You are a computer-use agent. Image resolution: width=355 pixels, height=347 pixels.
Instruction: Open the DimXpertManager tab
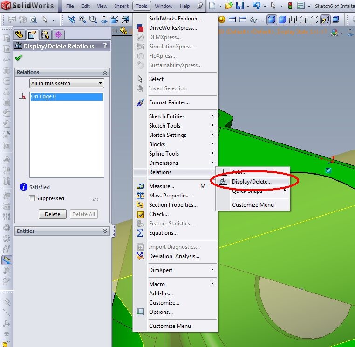58,34
